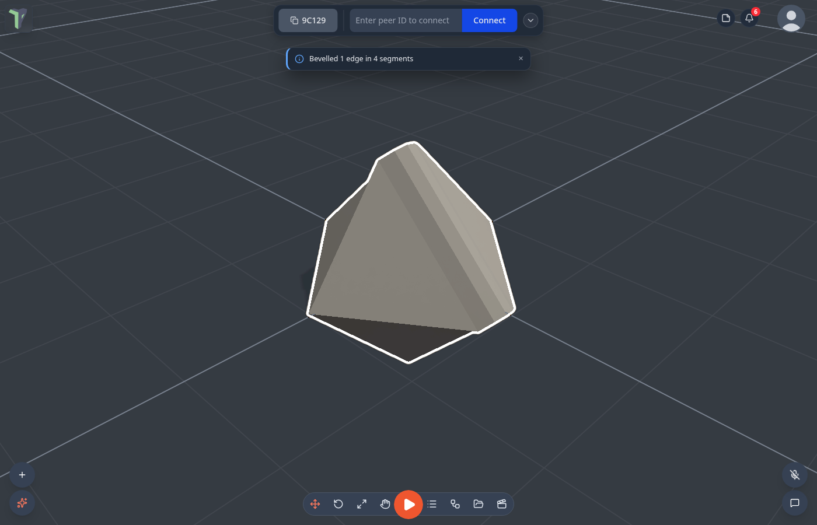
Task: Focus the peer ID input field
Action: (x=406, y=20)
